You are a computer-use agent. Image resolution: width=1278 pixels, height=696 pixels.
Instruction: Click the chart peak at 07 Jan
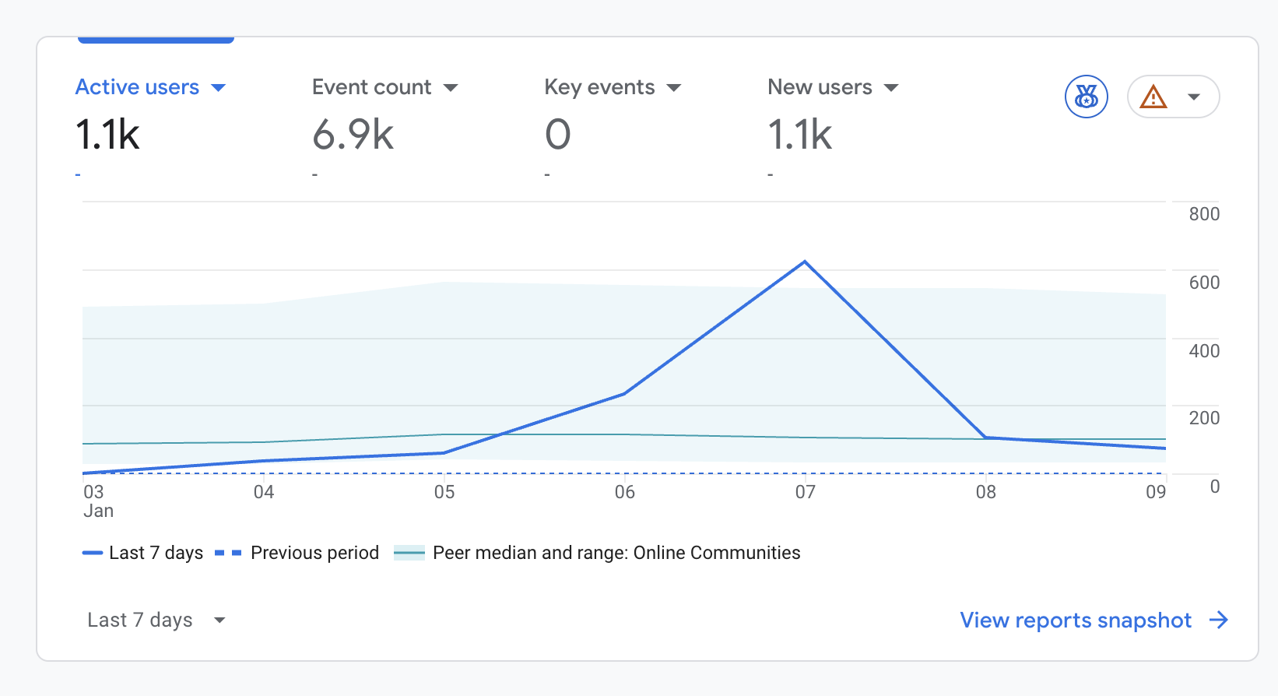805,262
